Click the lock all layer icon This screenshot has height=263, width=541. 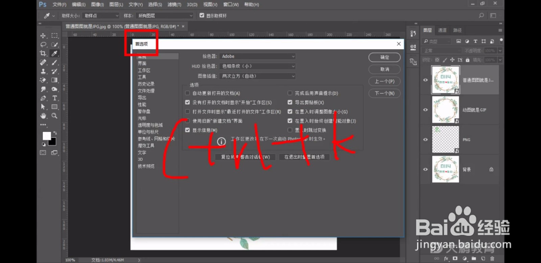pos(468,60)
